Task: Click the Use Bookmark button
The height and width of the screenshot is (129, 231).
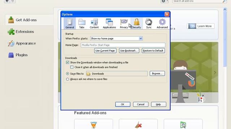Action: pos(129,51)
